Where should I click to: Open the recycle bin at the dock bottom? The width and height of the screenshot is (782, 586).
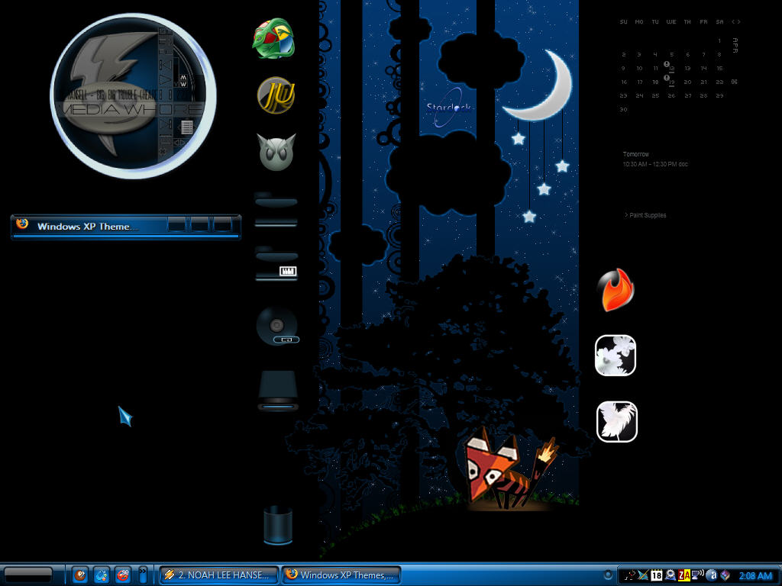pyautogui.click(x=278, y=525)
